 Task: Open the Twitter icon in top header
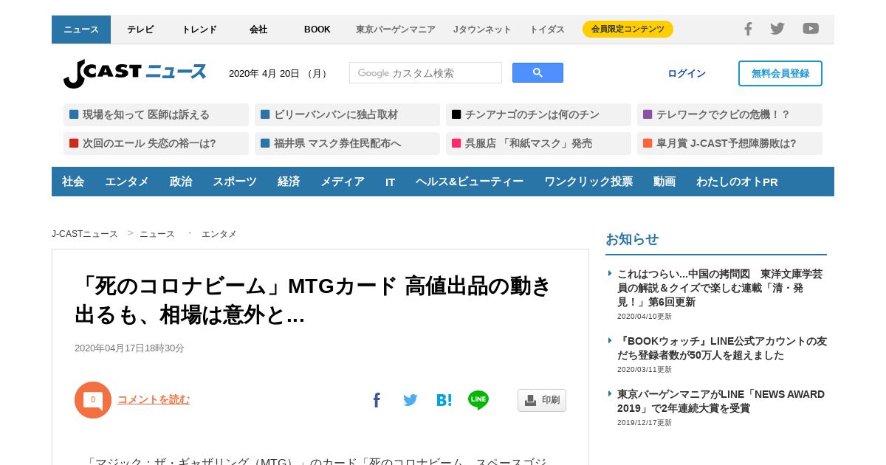pyautogui.click(x=777, y=29)
